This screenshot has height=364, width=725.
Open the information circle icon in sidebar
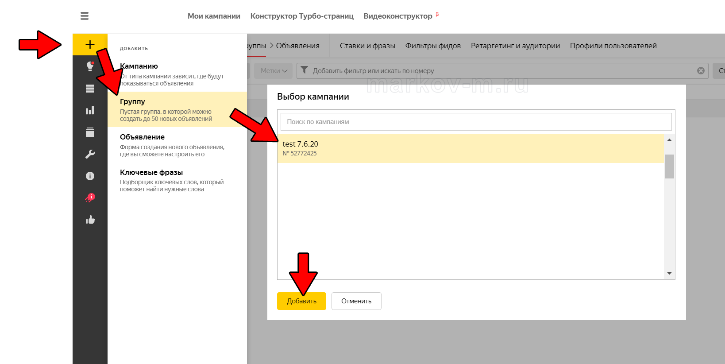[90, 176]
